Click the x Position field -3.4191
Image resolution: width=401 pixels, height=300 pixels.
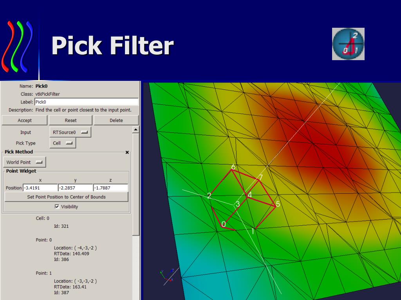click(40, 188)
